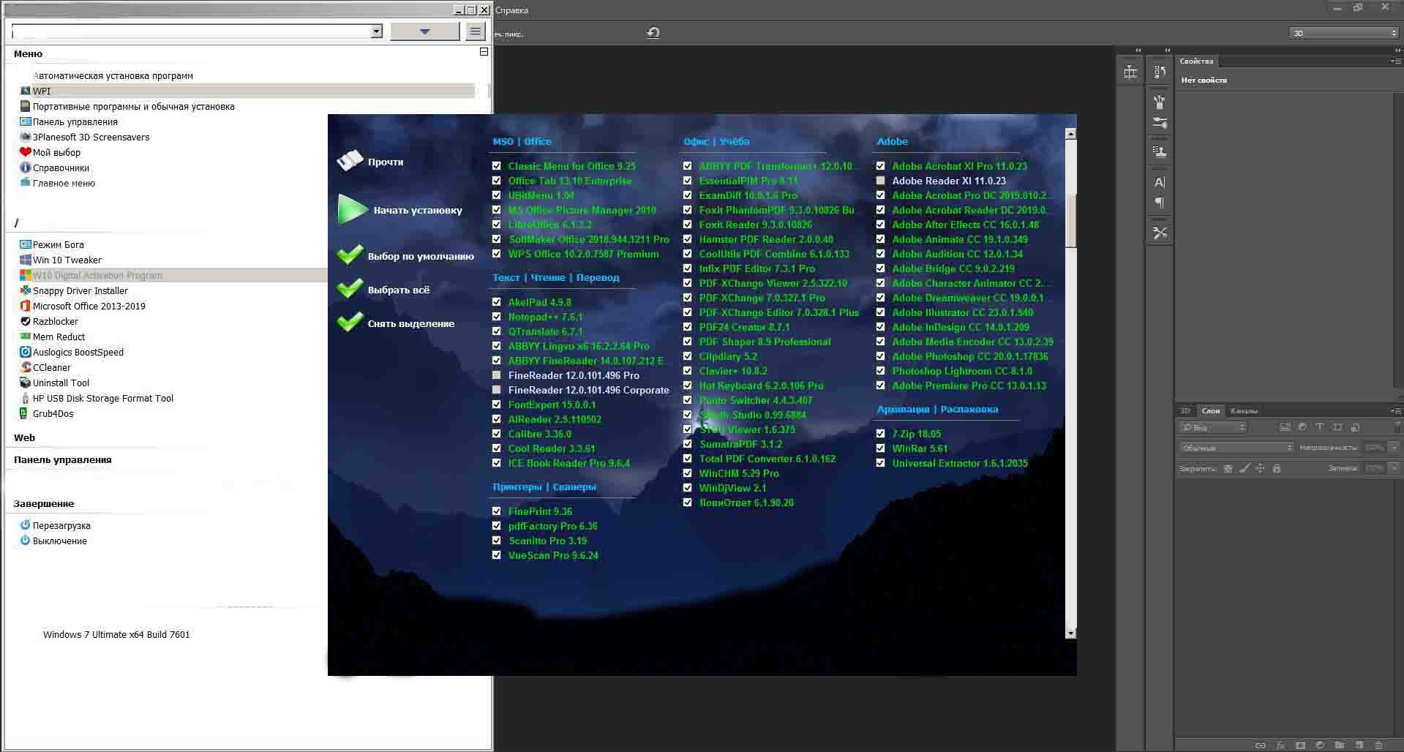Click the layer styles fx icon
The image size is (1404, 752).
pos(1280,745)
